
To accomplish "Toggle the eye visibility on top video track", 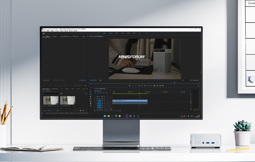I will (105, 97).
